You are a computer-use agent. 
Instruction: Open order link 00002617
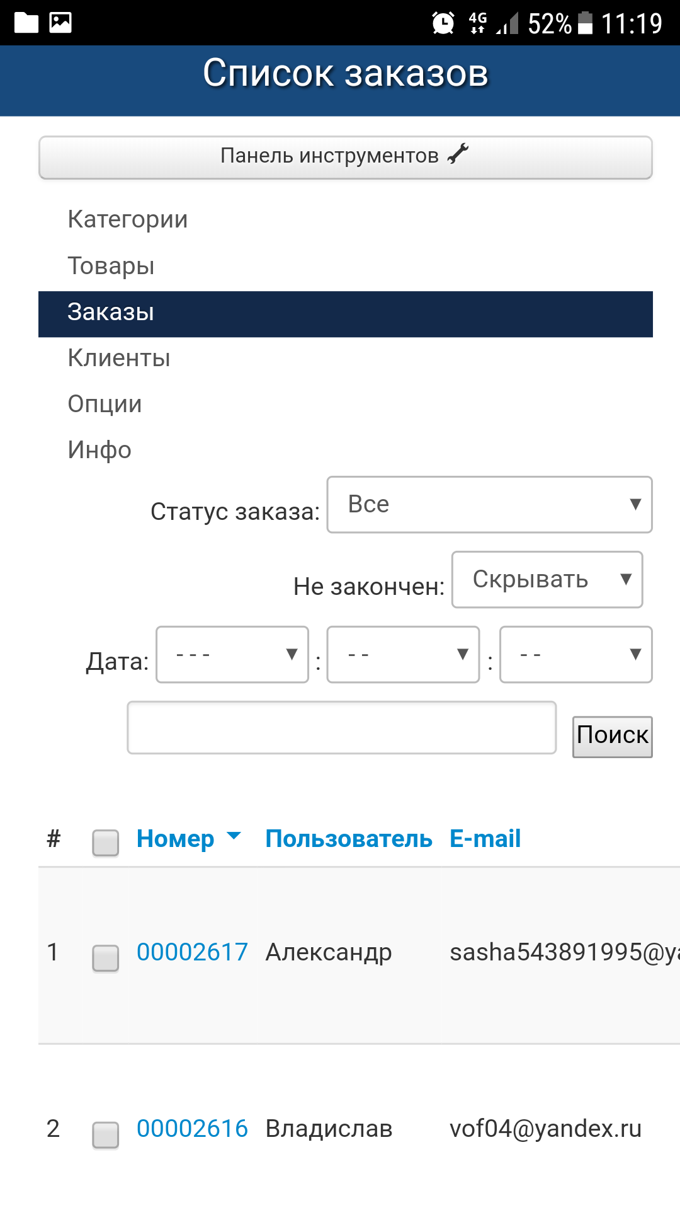(192, 952)
